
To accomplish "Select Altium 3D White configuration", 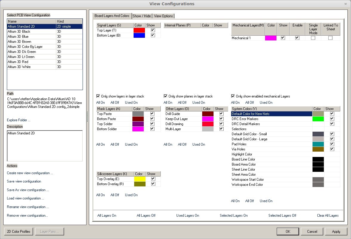I will [x=45, y=67].
